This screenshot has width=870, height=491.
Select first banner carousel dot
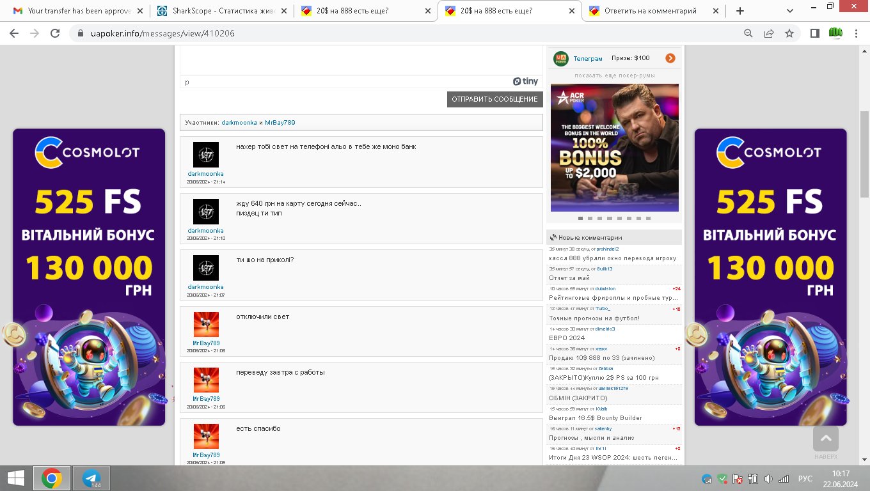580,218
